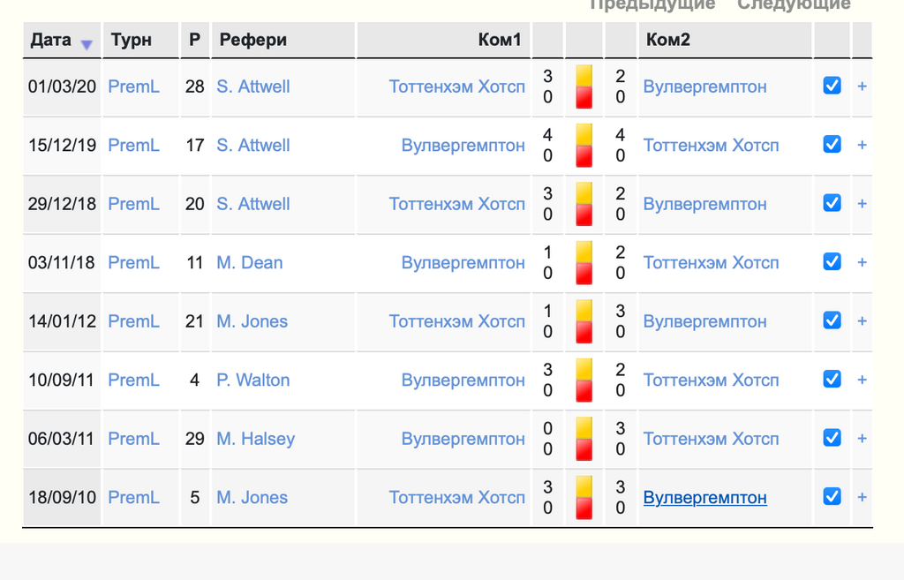
Task: Click card icon in 06/03/11 row
Action: 584,439
